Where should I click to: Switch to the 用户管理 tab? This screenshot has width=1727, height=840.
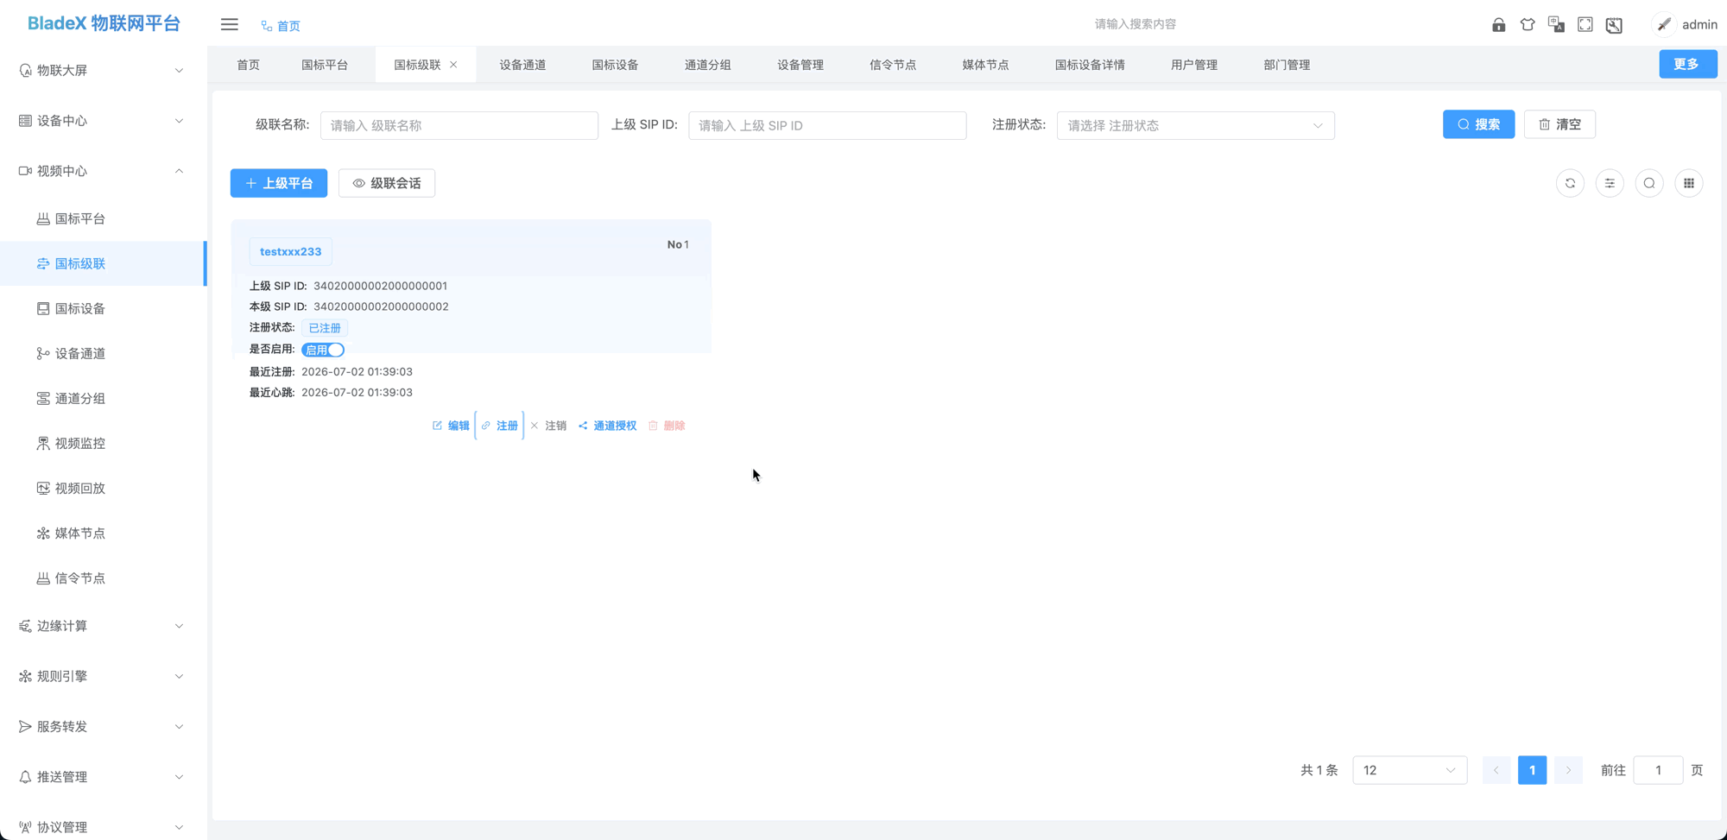coord(1194,65)
